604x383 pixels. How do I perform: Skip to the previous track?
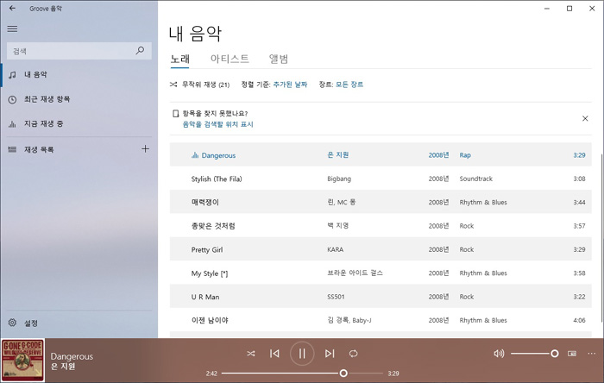tap(274, 354)
